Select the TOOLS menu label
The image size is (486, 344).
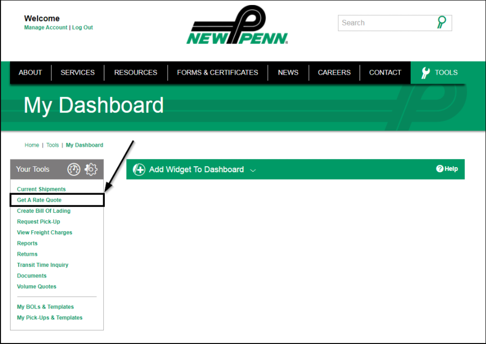[x=446, y=73]
